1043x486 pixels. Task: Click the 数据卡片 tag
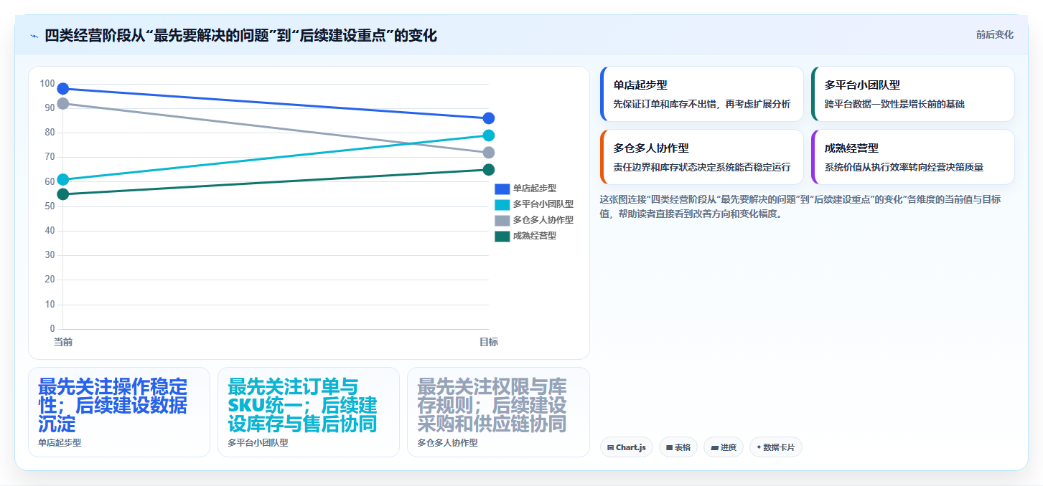pyautogui.click(x=776, y=447)
